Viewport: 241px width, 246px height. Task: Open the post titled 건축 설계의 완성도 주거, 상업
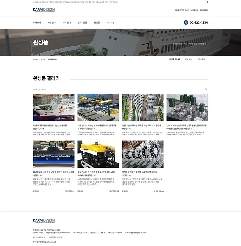pyautogui.click(x=186, y=127)
